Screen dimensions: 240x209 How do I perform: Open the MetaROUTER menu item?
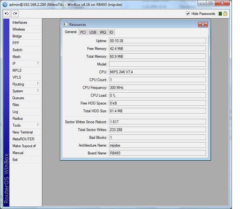coord(26,139)
